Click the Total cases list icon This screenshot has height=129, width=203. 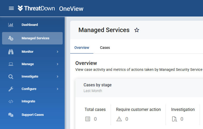[88, 119]
